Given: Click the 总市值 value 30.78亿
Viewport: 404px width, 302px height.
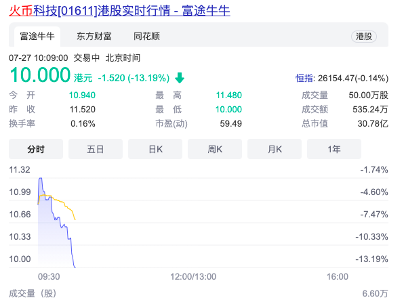Looking at the screenshot, I should pyautogui.click(x=373, y=124).
